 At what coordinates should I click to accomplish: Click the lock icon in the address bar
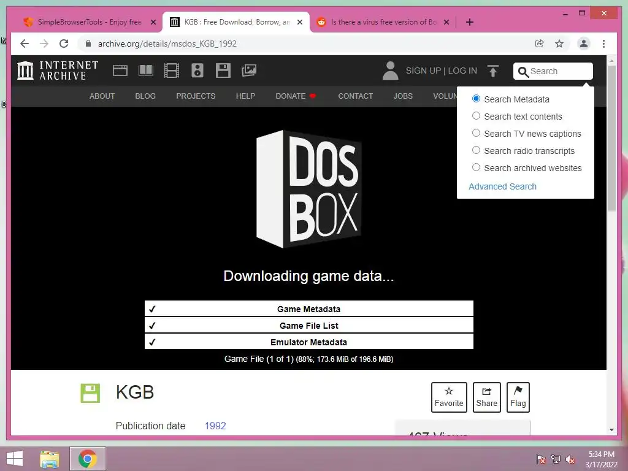tap(88, 44)
